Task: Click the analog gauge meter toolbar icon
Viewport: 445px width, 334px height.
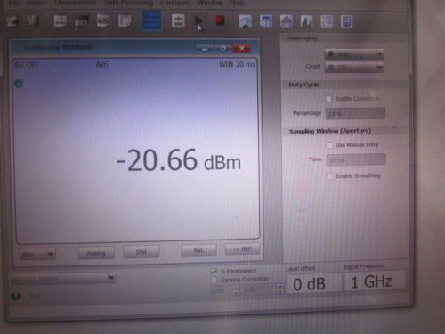Action: click(246, 21)
